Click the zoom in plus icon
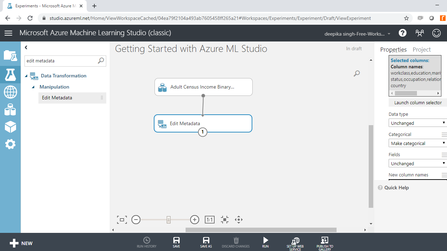The width and height of the screenshot is (447, 251). [x=195, y=220]
